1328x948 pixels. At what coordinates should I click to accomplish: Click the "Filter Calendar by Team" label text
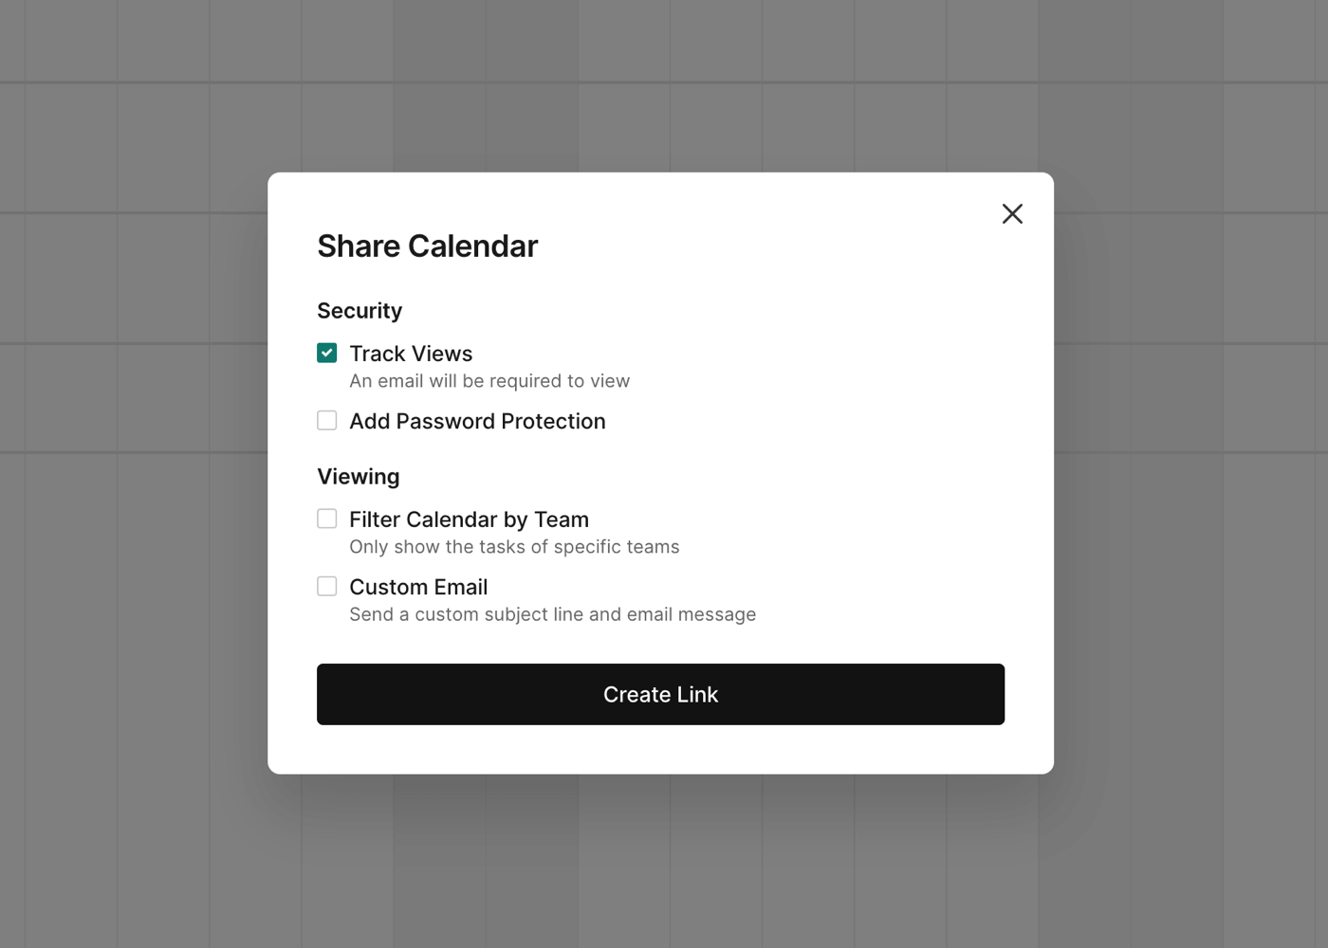coord(469,520)
